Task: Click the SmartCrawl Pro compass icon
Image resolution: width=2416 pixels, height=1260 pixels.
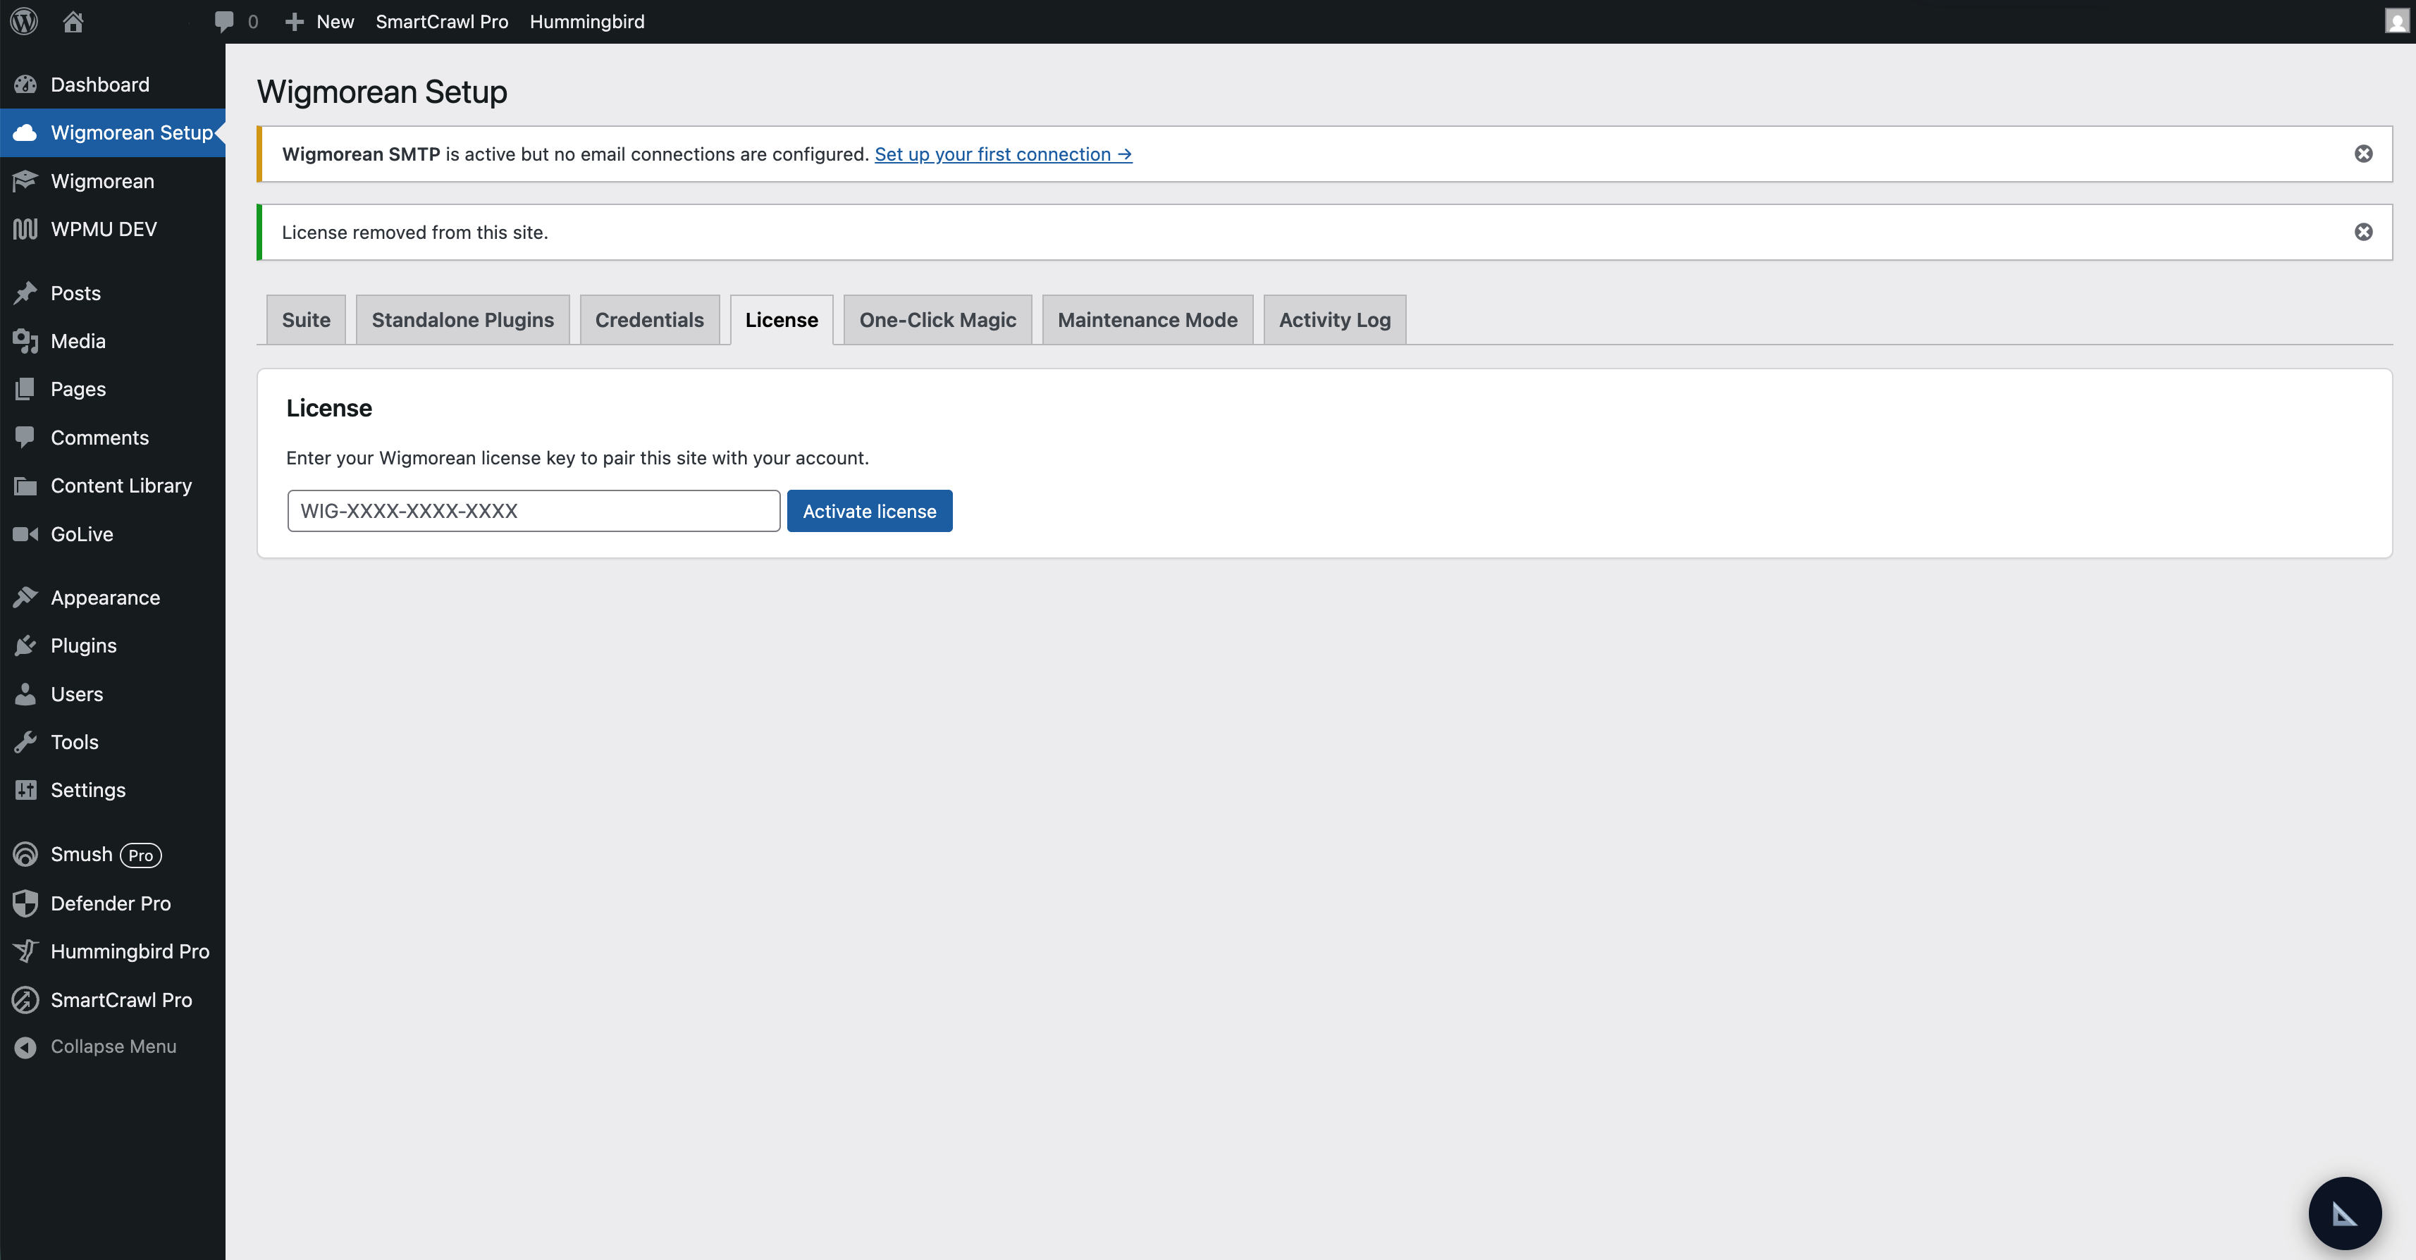Action: click(25, 999)
